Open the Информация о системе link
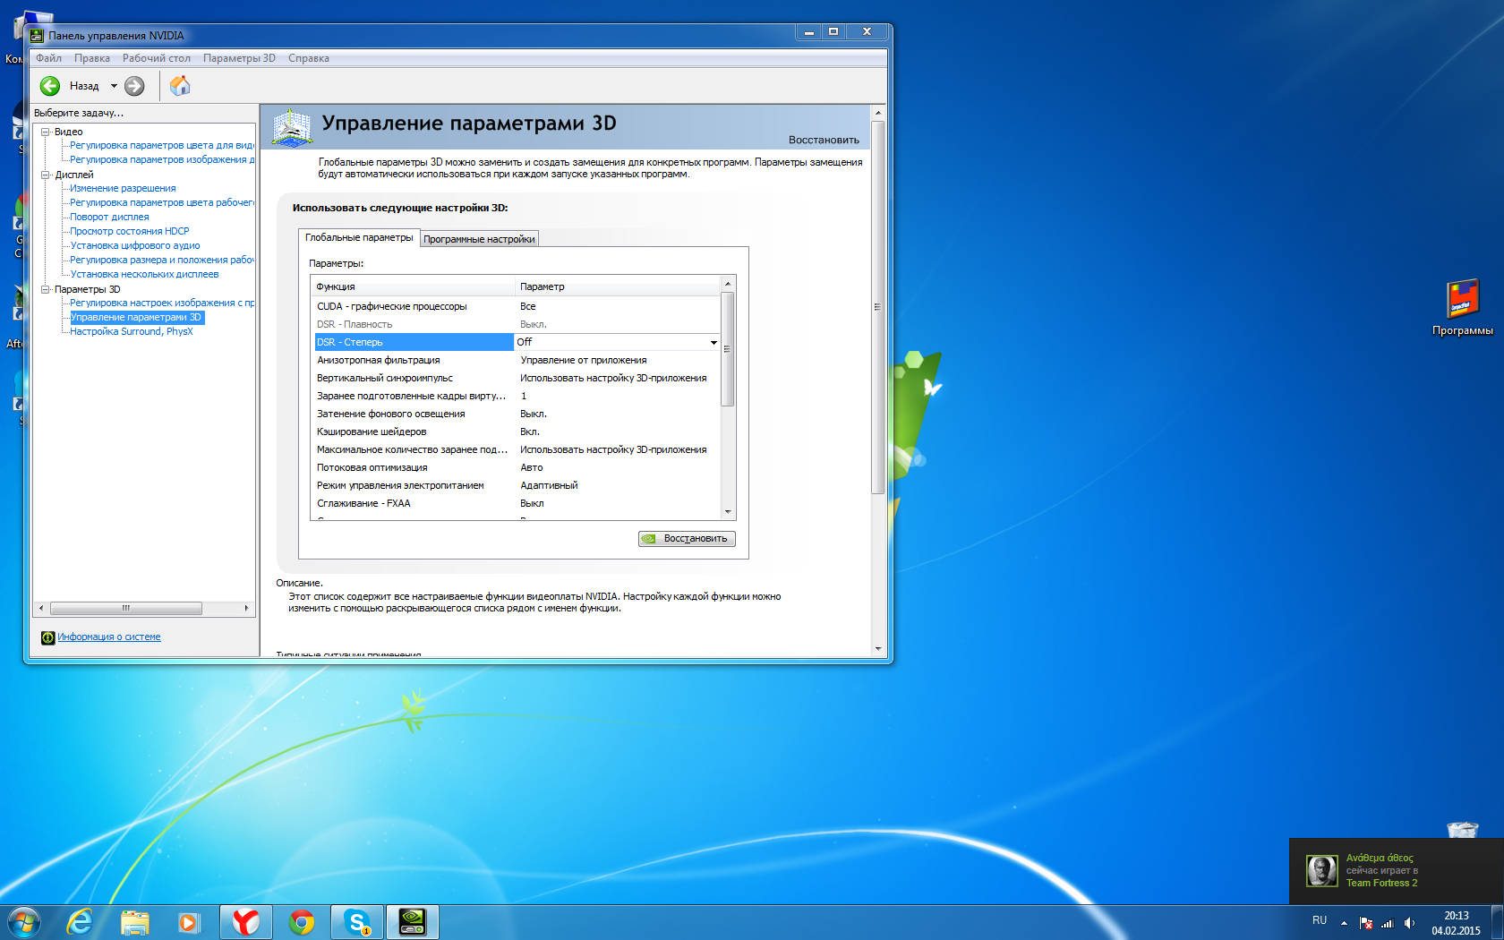The height and width of the screenshot is (940, 1504). (x=109, y=637)
